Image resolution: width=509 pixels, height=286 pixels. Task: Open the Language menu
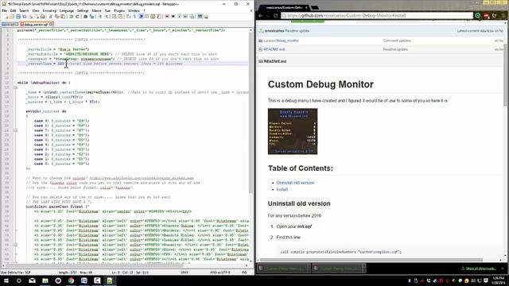pos(67,10)
